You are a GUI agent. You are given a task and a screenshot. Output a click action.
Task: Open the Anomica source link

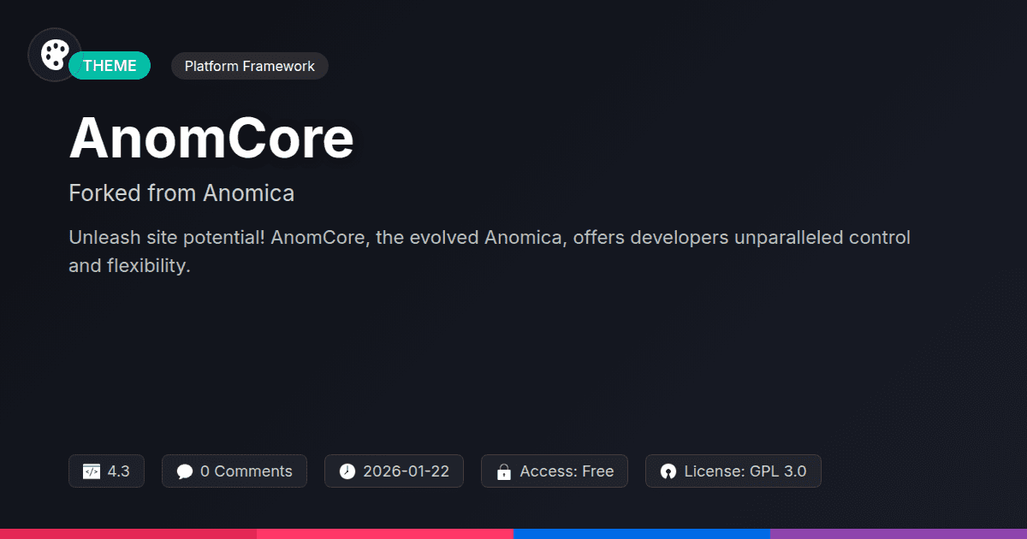pyautogui.click(x=249, y=192)
